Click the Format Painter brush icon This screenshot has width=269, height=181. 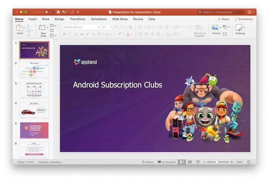pyautogui.click(x=28, y=35)
